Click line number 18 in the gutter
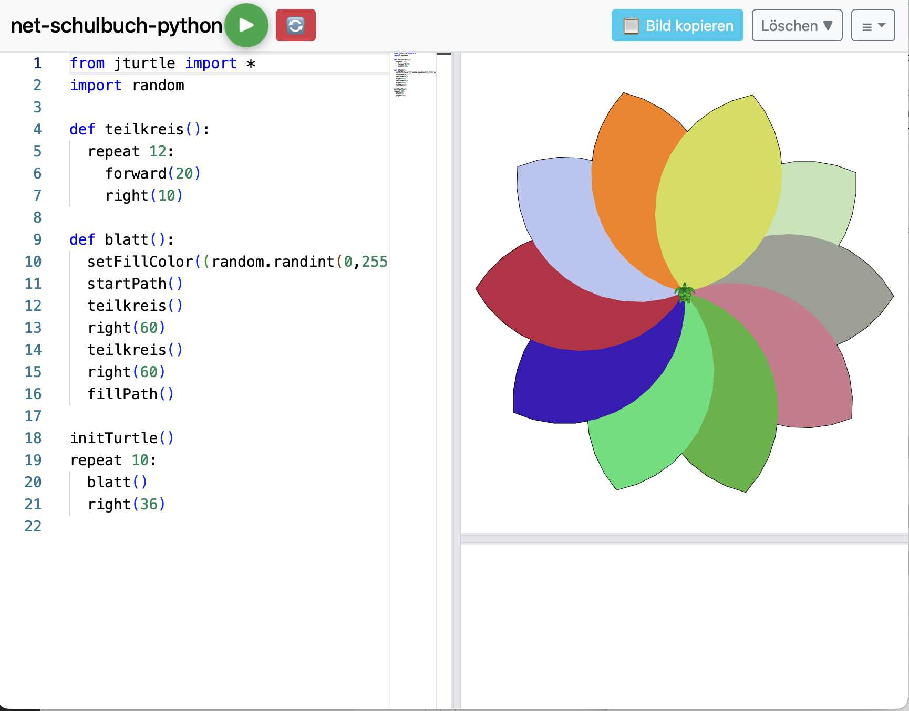 coord(33,438)
